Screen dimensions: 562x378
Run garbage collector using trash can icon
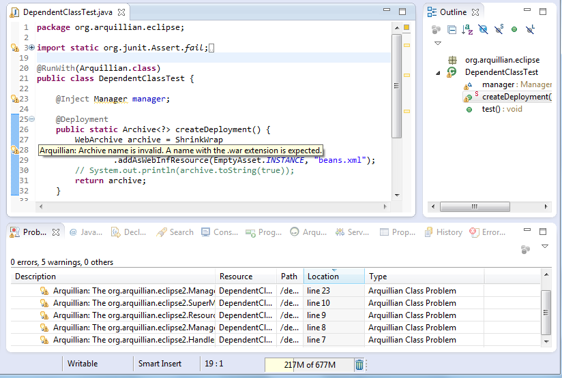click(x=359, y=365)
